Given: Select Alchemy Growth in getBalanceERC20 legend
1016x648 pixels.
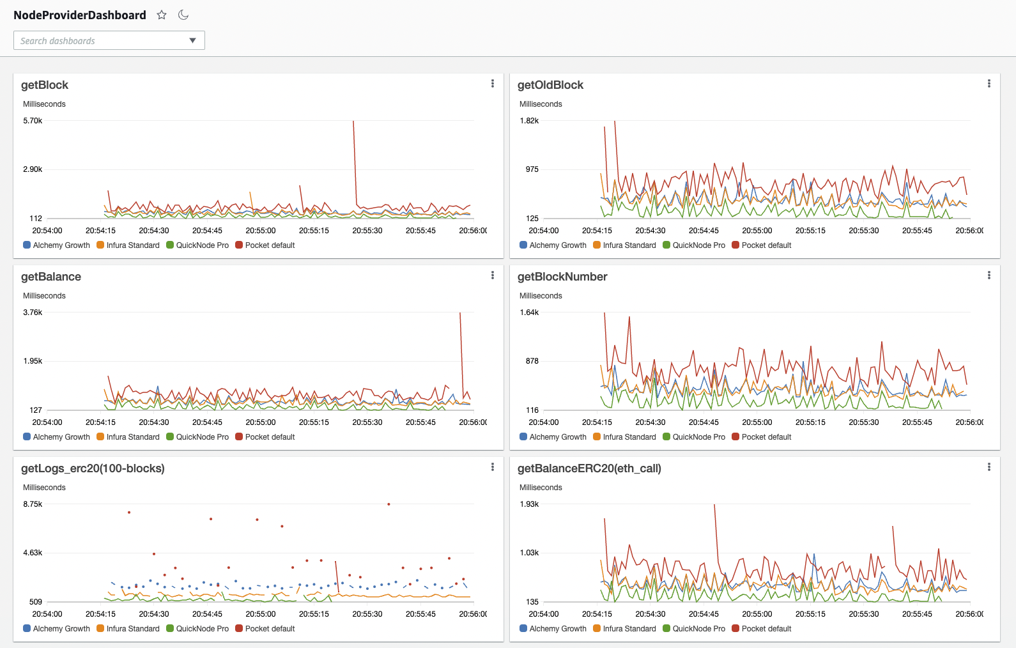Looking at the screenshot, I should 553,629.
